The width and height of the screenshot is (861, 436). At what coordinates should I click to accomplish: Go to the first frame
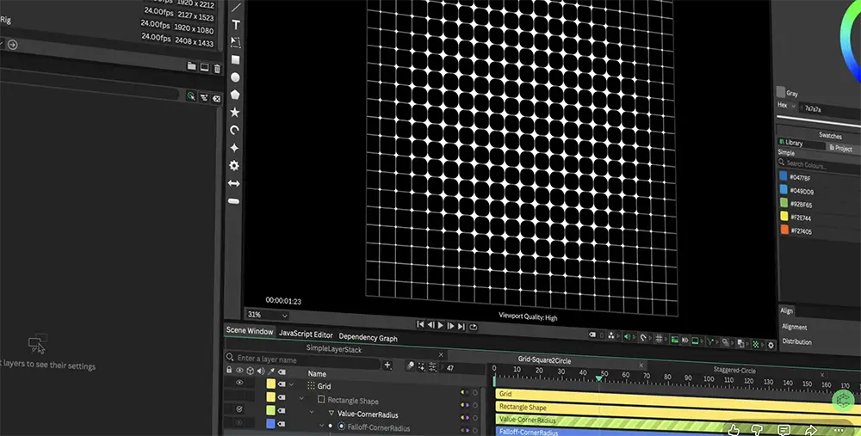(420, 324)
